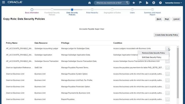The width and height of the screenshot is (185, 104).
Task: Select 'Manage Payments By Business Unit;' cell
Action: tap(76, 93)
